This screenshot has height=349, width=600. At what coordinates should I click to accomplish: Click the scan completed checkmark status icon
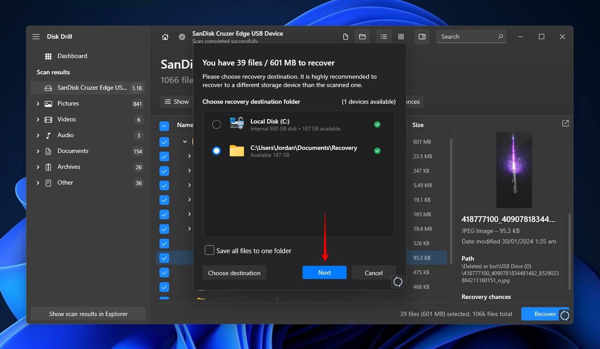[182, 37]
